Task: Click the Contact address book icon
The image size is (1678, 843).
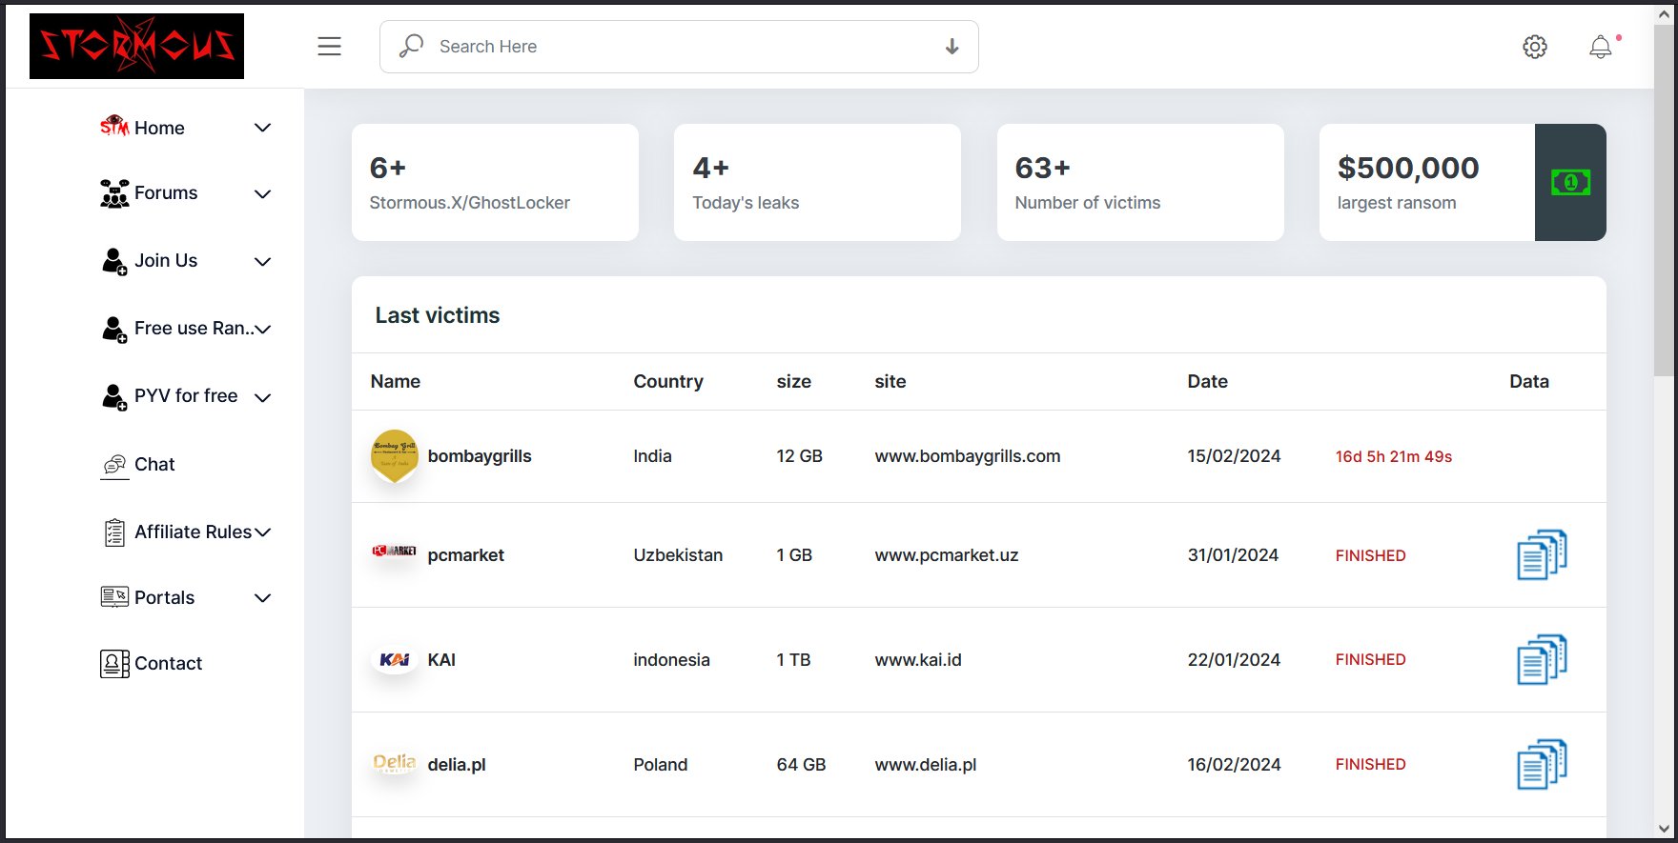Action: tap(114, 664)
